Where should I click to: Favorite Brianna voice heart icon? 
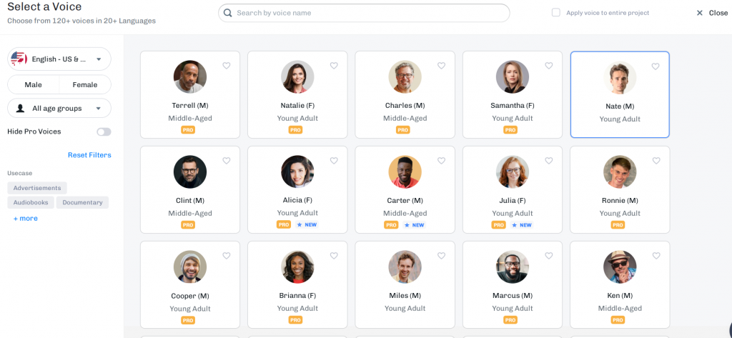(334, 256)
